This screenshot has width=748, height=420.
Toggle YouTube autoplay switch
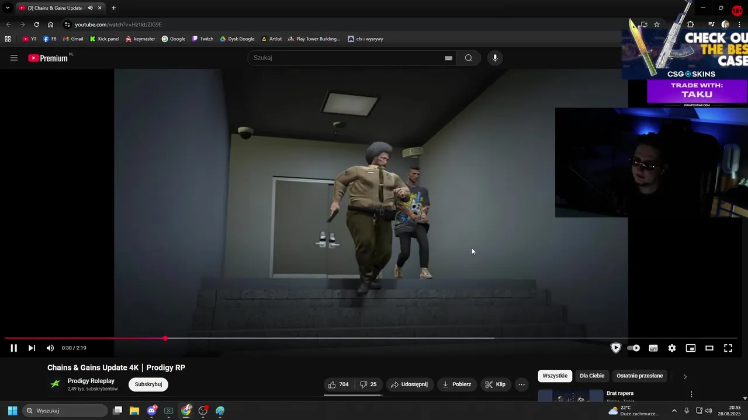(x=634, y=348)
